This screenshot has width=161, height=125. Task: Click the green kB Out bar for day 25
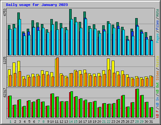point(124,106)
